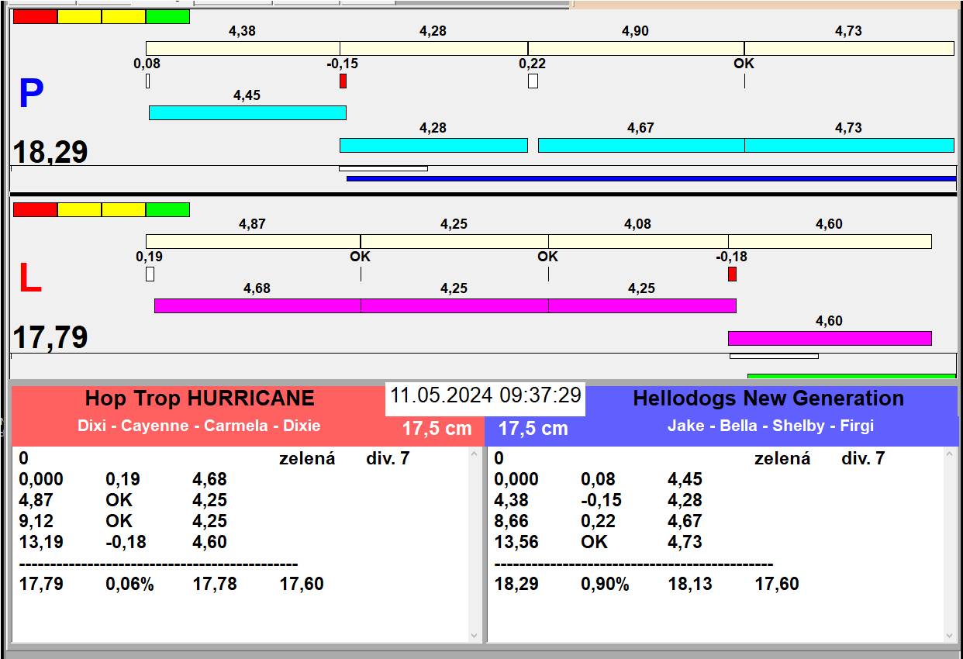Click the blue P lane letter
Image resolution: width=963 pixels, height=659 pixels.
pyautogui.click(x=31, y=95)
